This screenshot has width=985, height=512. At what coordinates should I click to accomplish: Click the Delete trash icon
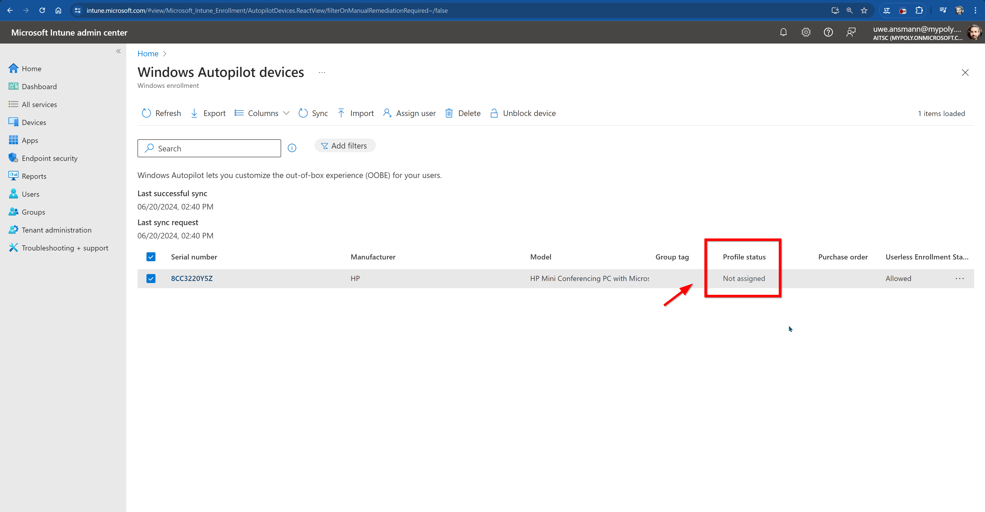coord(449,113)
